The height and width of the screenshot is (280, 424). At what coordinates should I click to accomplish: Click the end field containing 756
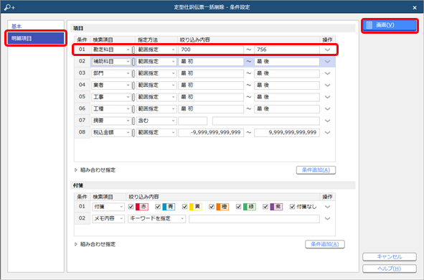click(287, 50)
